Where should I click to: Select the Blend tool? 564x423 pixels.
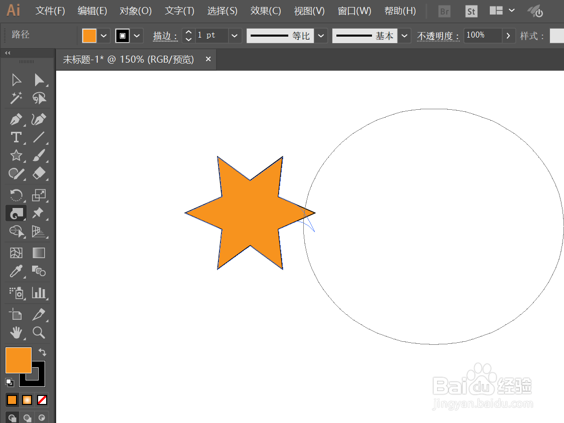39,271
